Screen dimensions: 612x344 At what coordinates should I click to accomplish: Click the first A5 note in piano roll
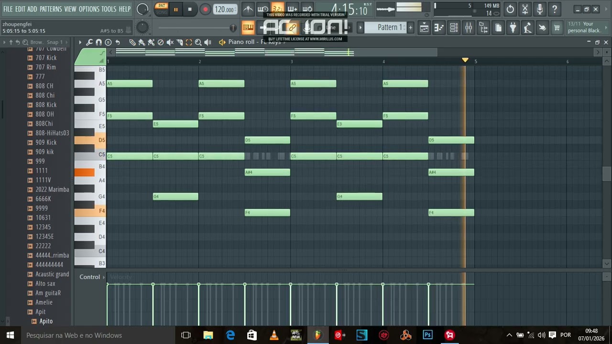click(x=130, y=84)
